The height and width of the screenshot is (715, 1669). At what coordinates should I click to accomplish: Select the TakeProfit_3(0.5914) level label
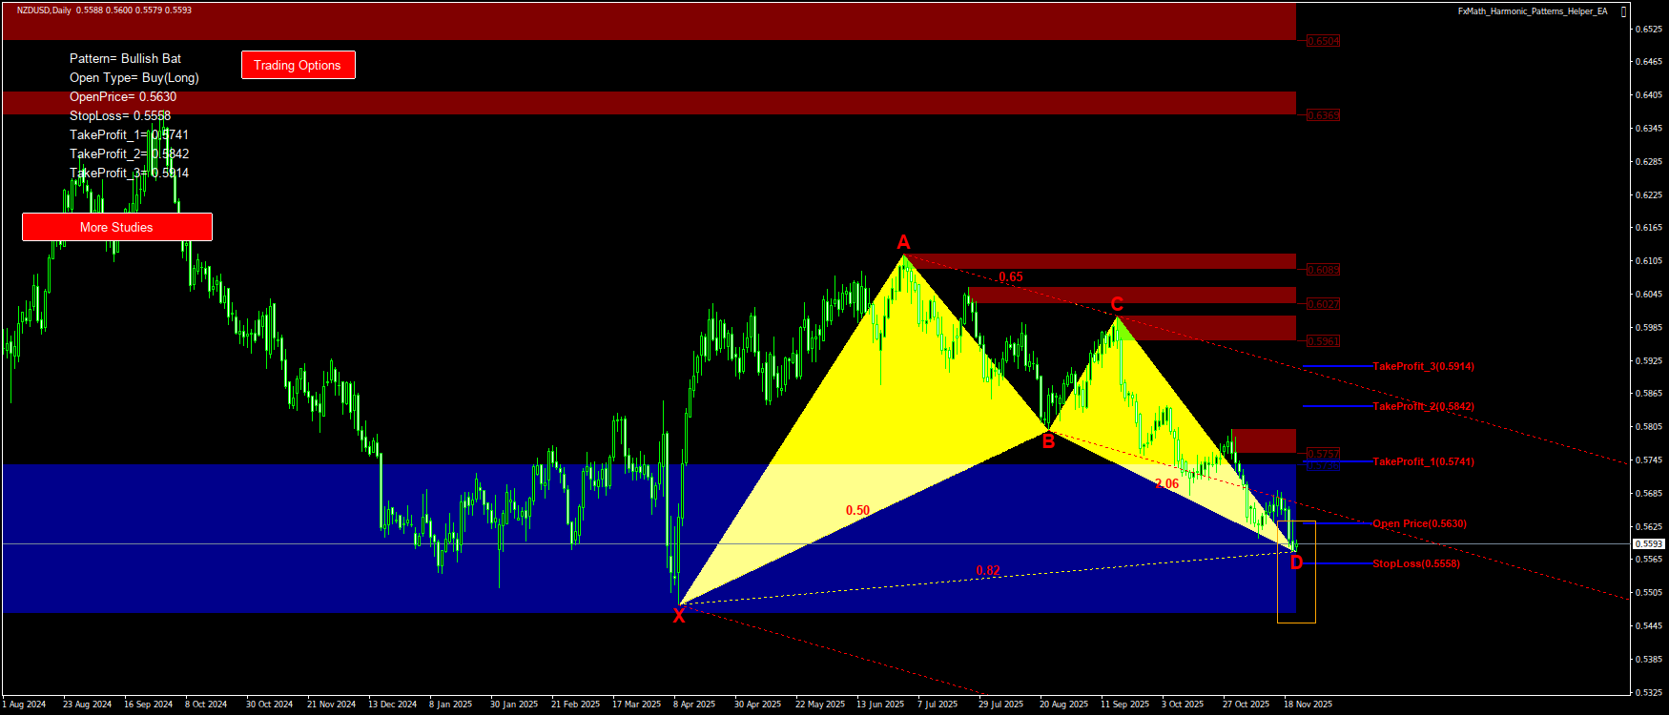pos(1423,366)
